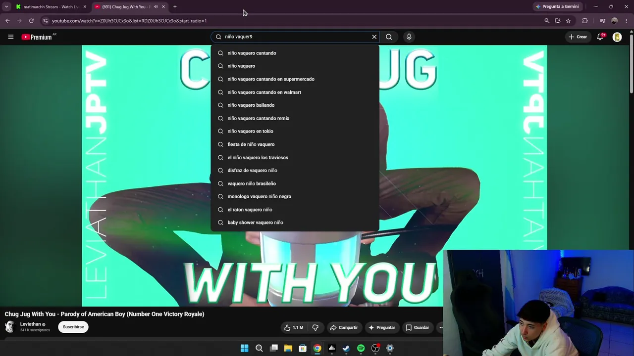Open OBS Studio from taskbar
The height and width of the screenshot is (356, 634).
pos(375,348)
